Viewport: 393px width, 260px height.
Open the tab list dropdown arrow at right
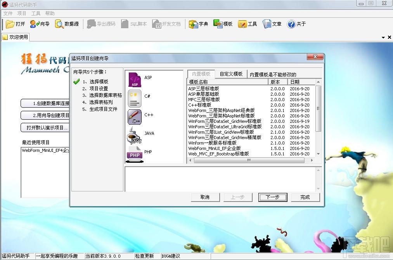(x=383, y=37)
